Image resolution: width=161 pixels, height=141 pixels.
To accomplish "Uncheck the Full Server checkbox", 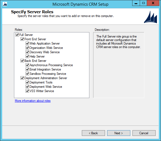I will pyautogui.click(x=17, y=35).
